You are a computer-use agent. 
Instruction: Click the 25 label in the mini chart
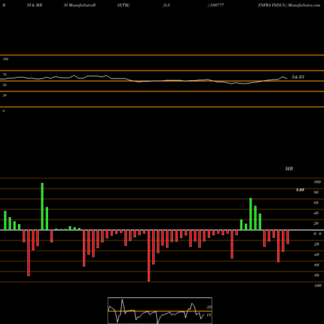[209, 307]
